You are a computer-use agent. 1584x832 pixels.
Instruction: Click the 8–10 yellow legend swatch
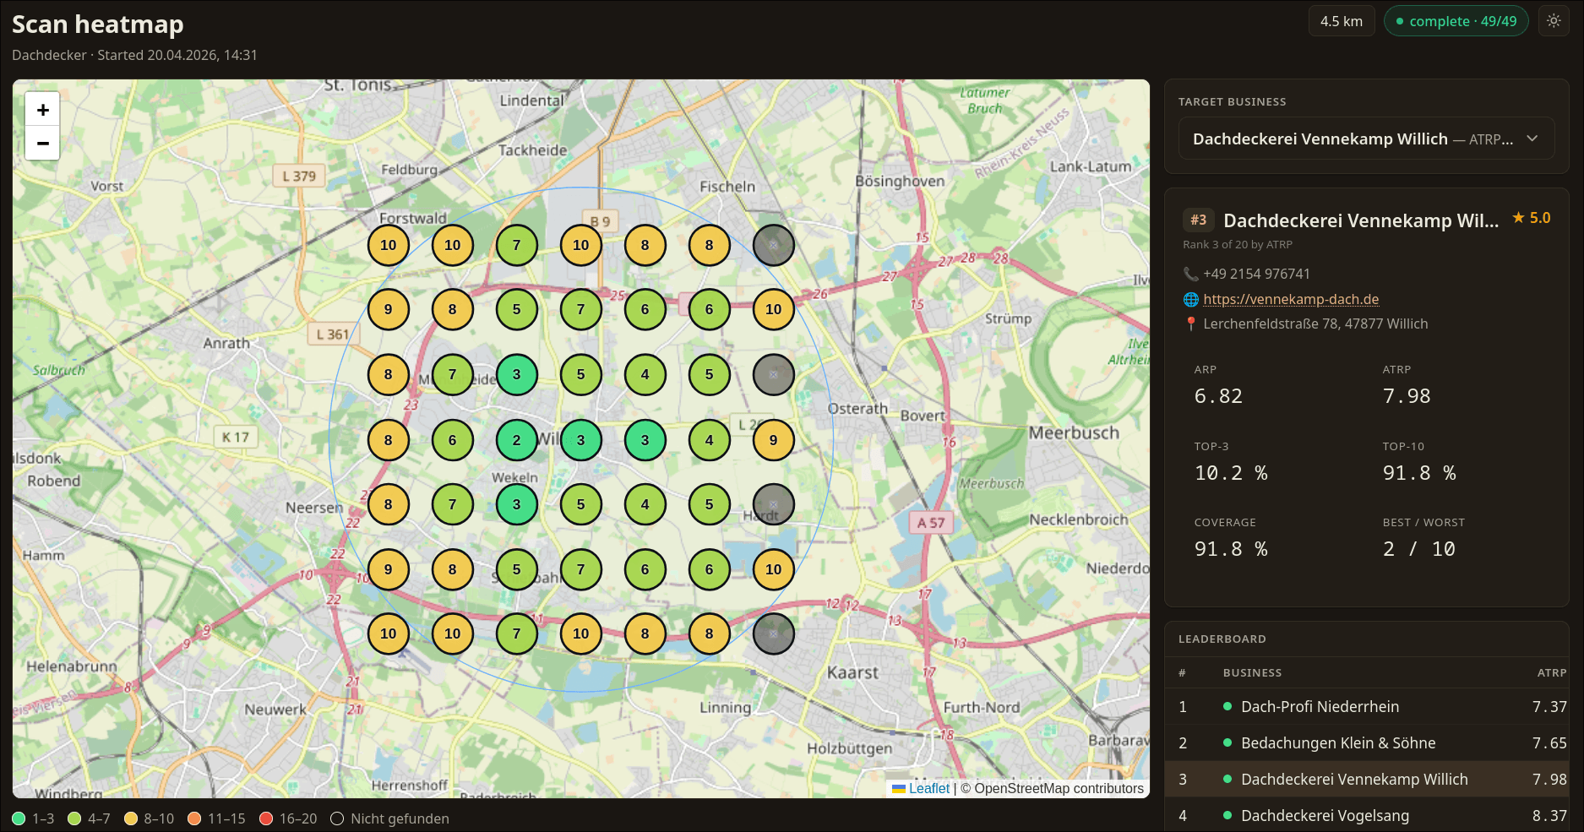(130, 818)
